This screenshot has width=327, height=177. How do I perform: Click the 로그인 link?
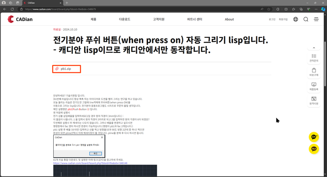272,20
